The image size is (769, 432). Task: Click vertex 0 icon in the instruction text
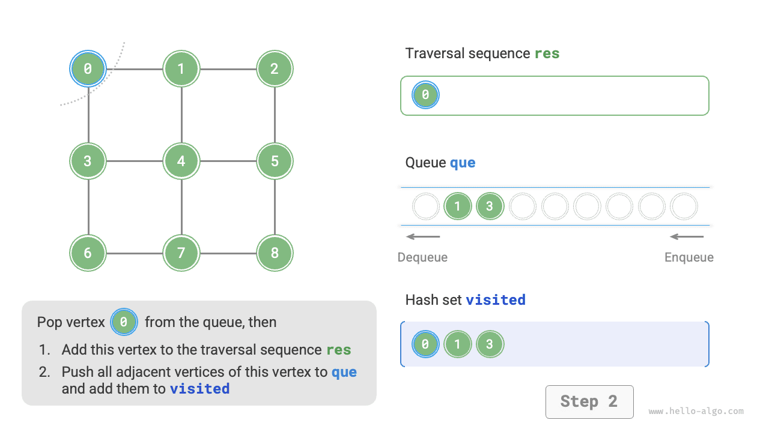(x=124, y=322)
